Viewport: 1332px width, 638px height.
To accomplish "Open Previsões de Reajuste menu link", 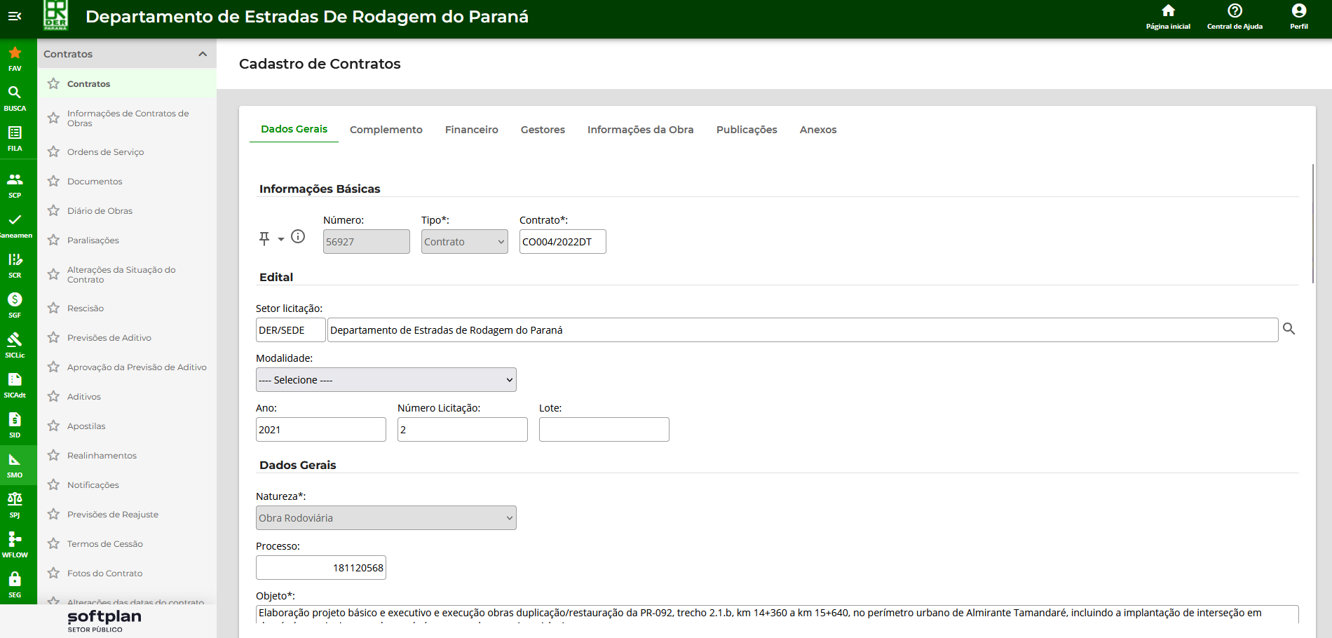I will (113, 515).
